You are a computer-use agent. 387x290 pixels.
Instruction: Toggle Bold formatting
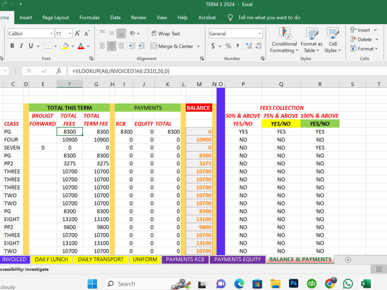tap(12, 46)
